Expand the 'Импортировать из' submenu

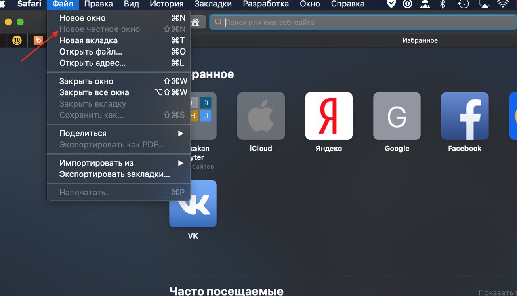pyautogui.click(x=119, y=163)
